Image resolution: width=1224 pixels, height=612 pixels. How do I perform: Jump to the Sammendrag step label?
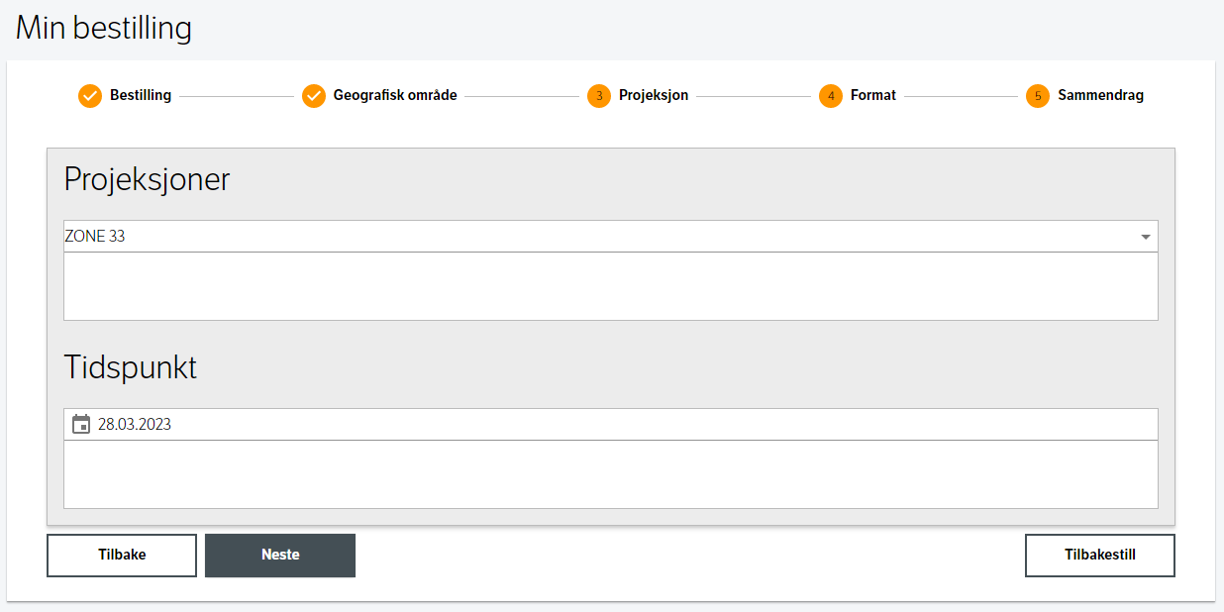click(1101, 96)
